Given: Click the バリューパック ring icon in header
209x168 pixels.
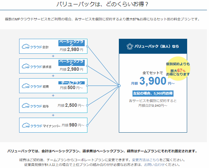Looking at the screenshot, I should [x=129, y=46].
